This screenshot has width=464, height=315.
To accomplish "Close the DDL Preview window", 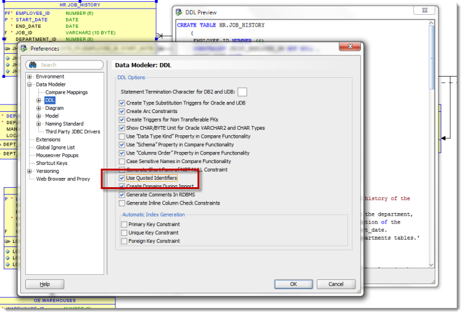I will 425,10.
